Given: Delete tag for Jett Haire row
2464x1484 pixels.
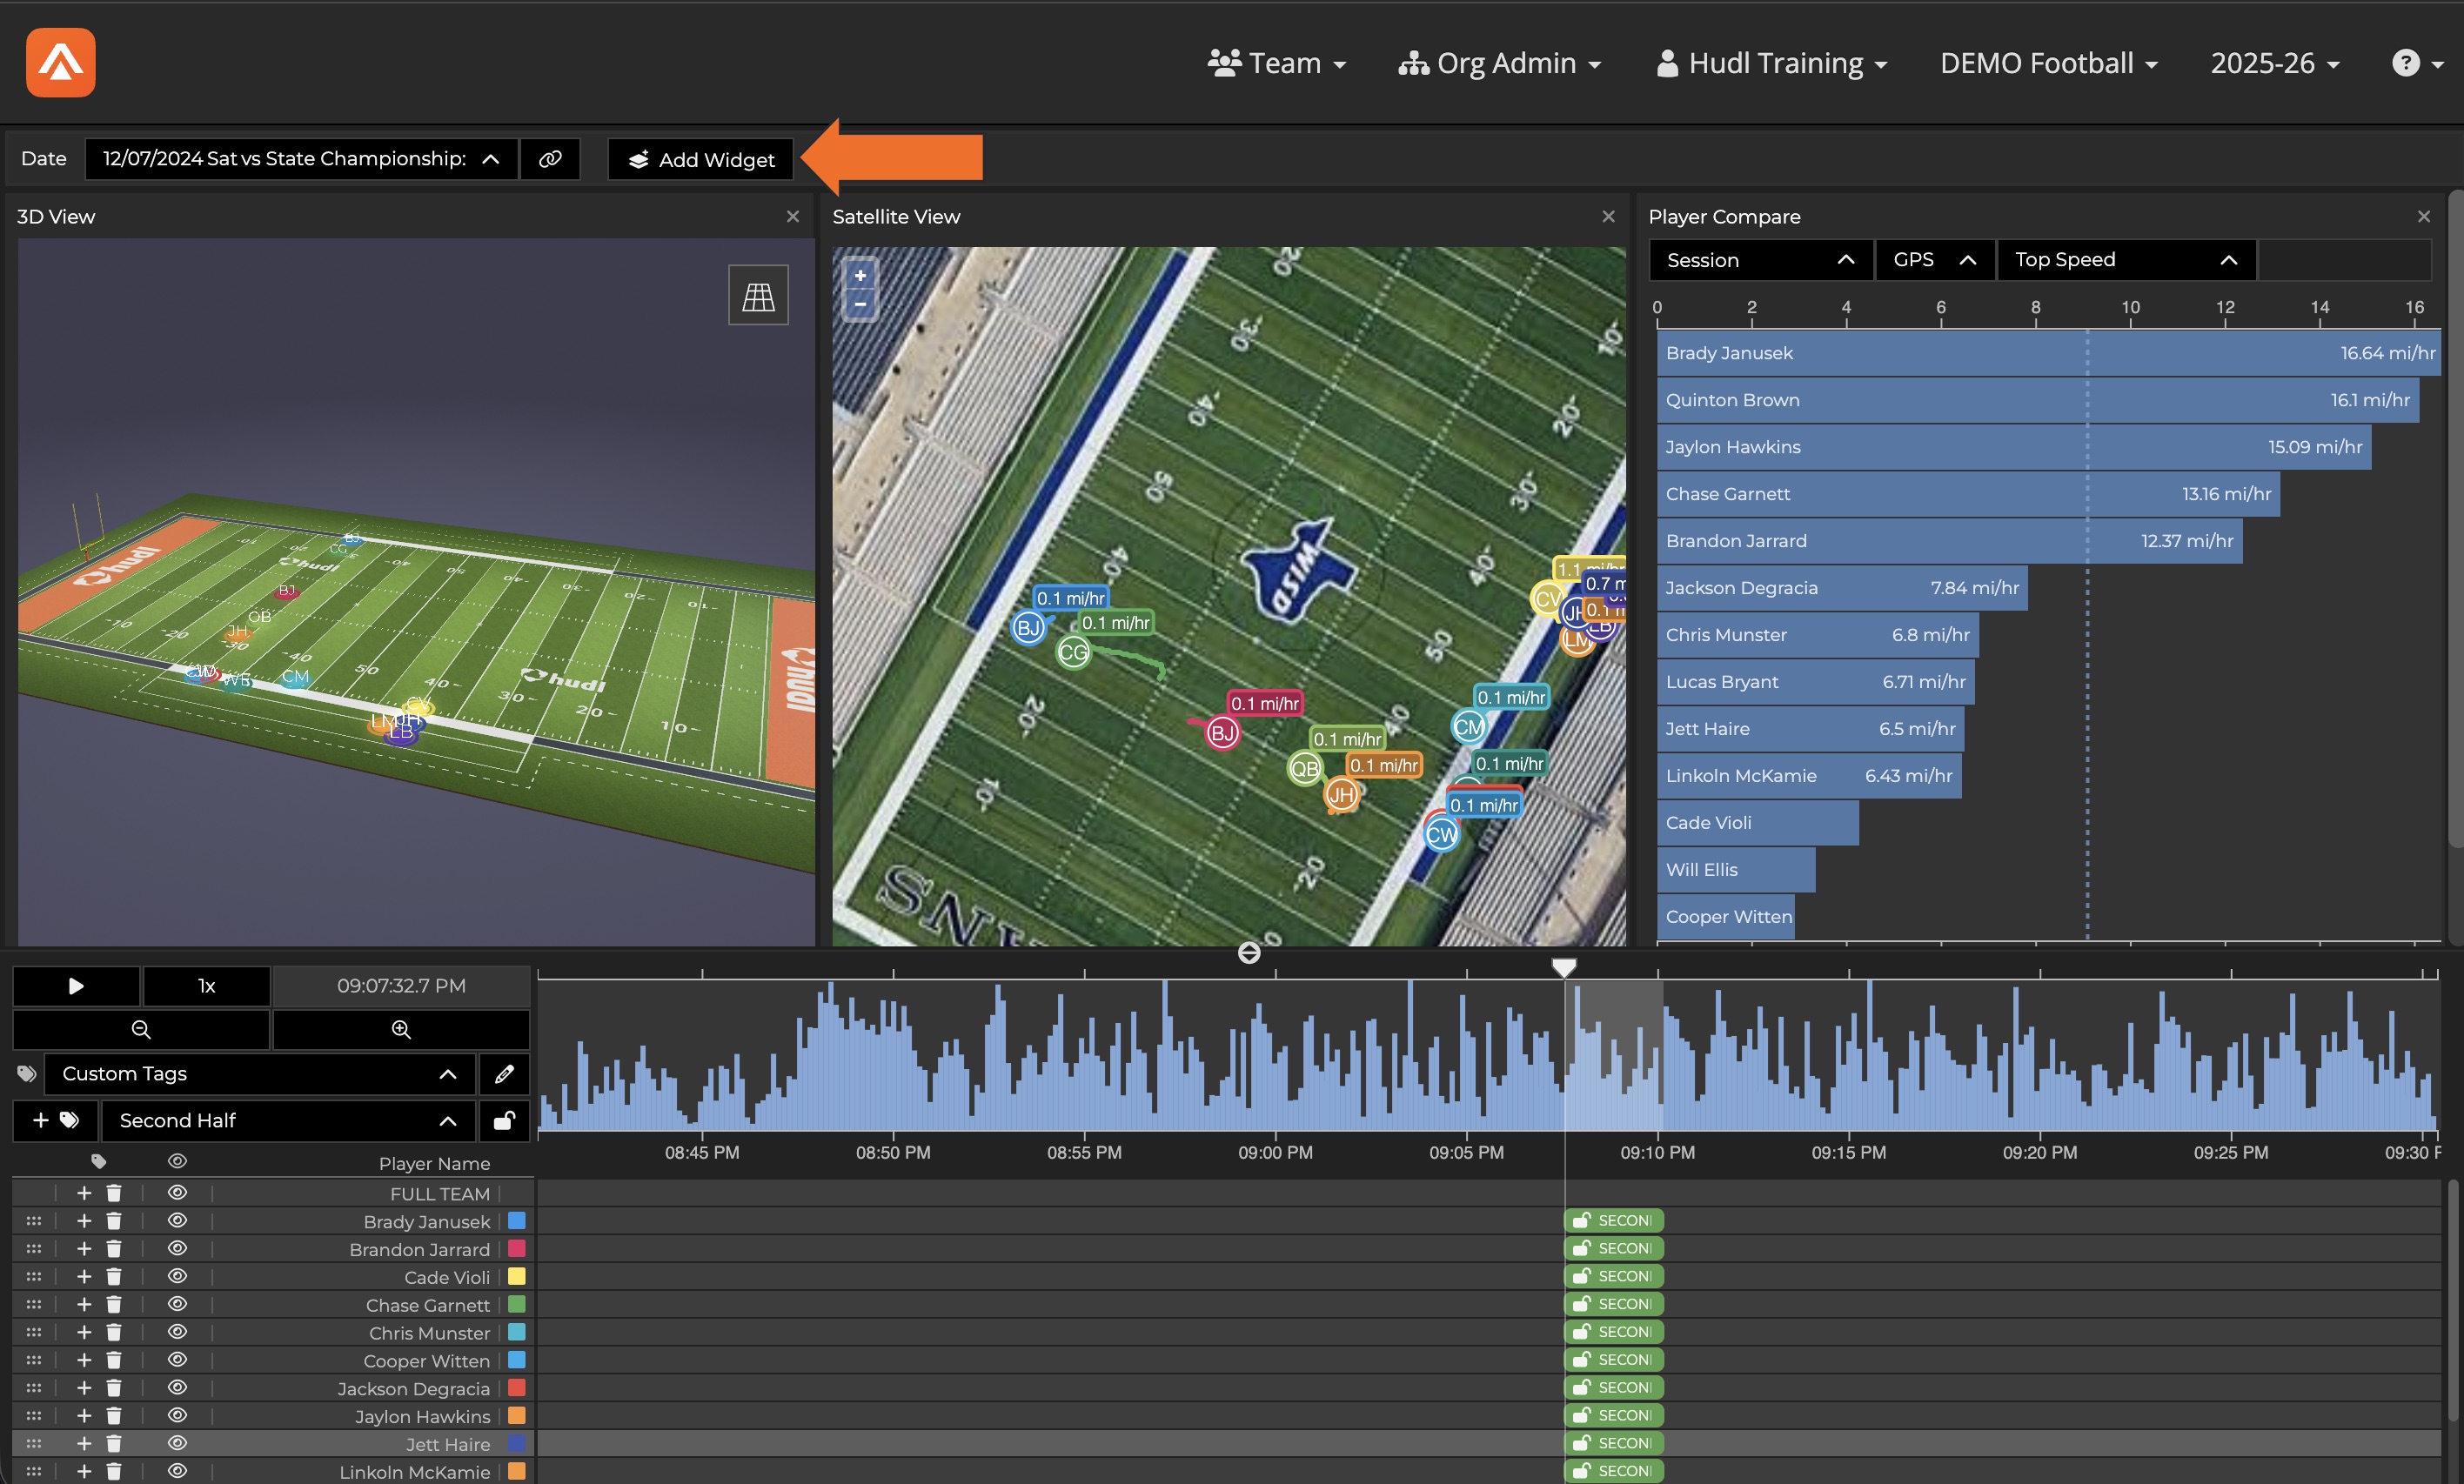Looking at the screenshot, I should (x=114, y=1444).
